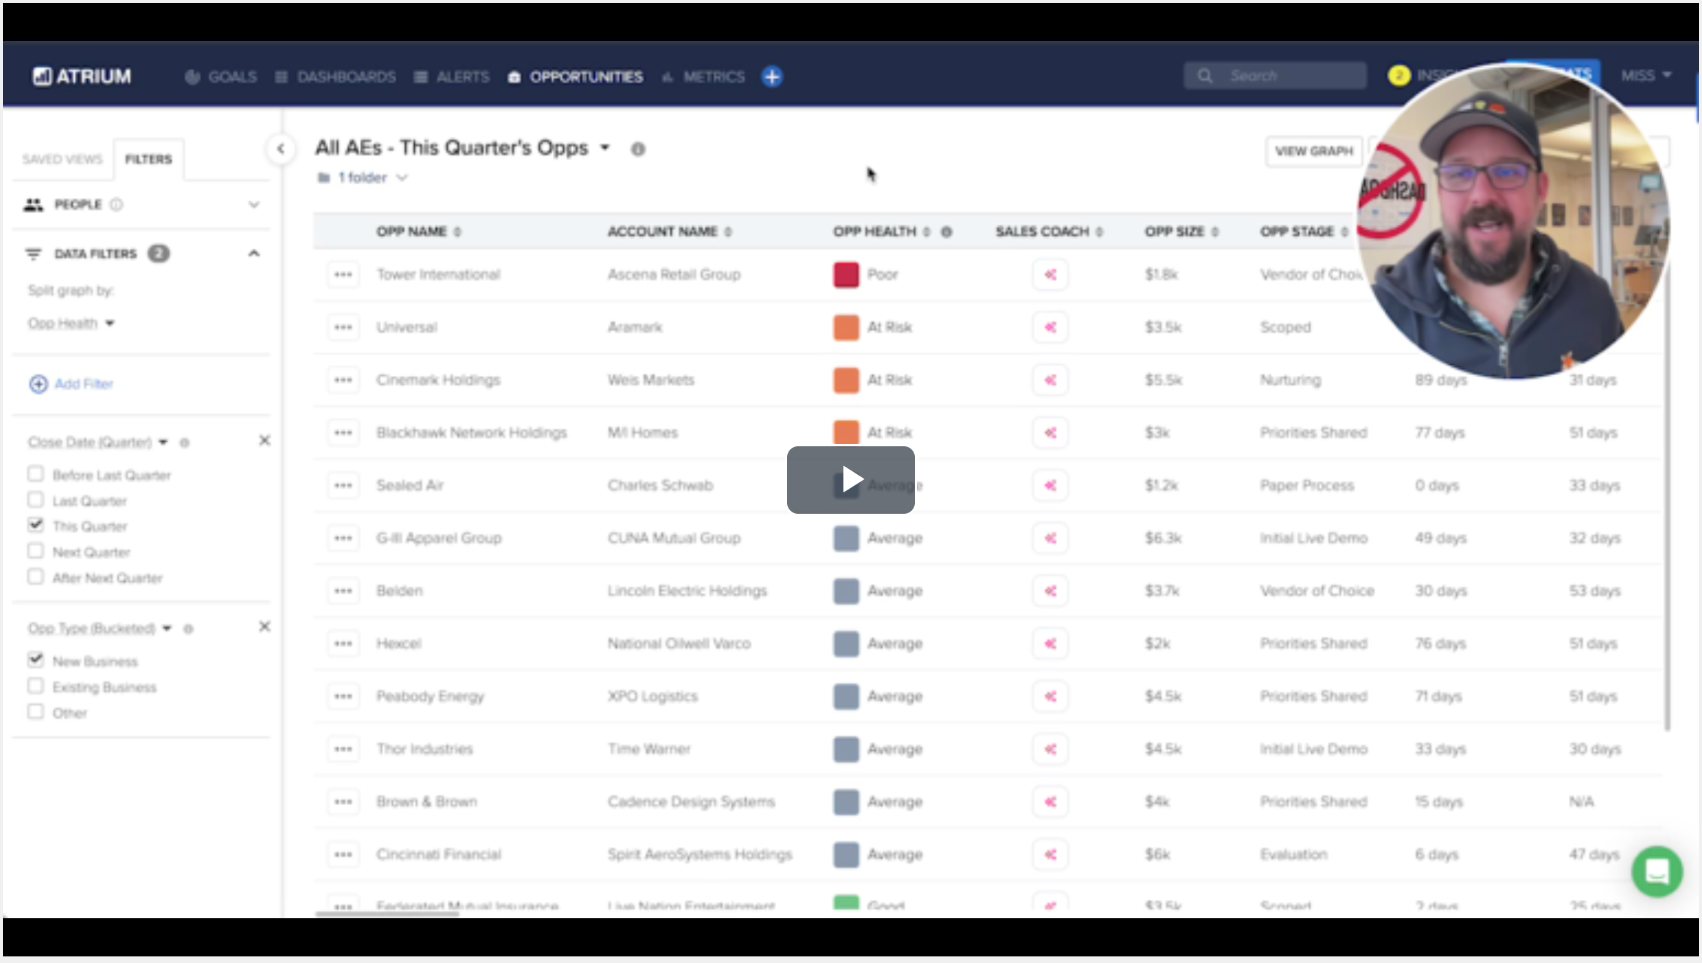Go to Goals tab
The image size is (1702, 963).
(x=221, y=77)
